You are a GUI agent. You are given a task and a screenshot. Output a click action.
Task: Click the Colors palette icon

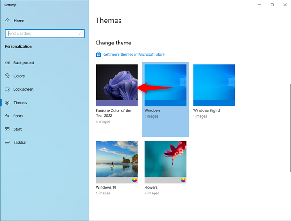click(7, 76)
